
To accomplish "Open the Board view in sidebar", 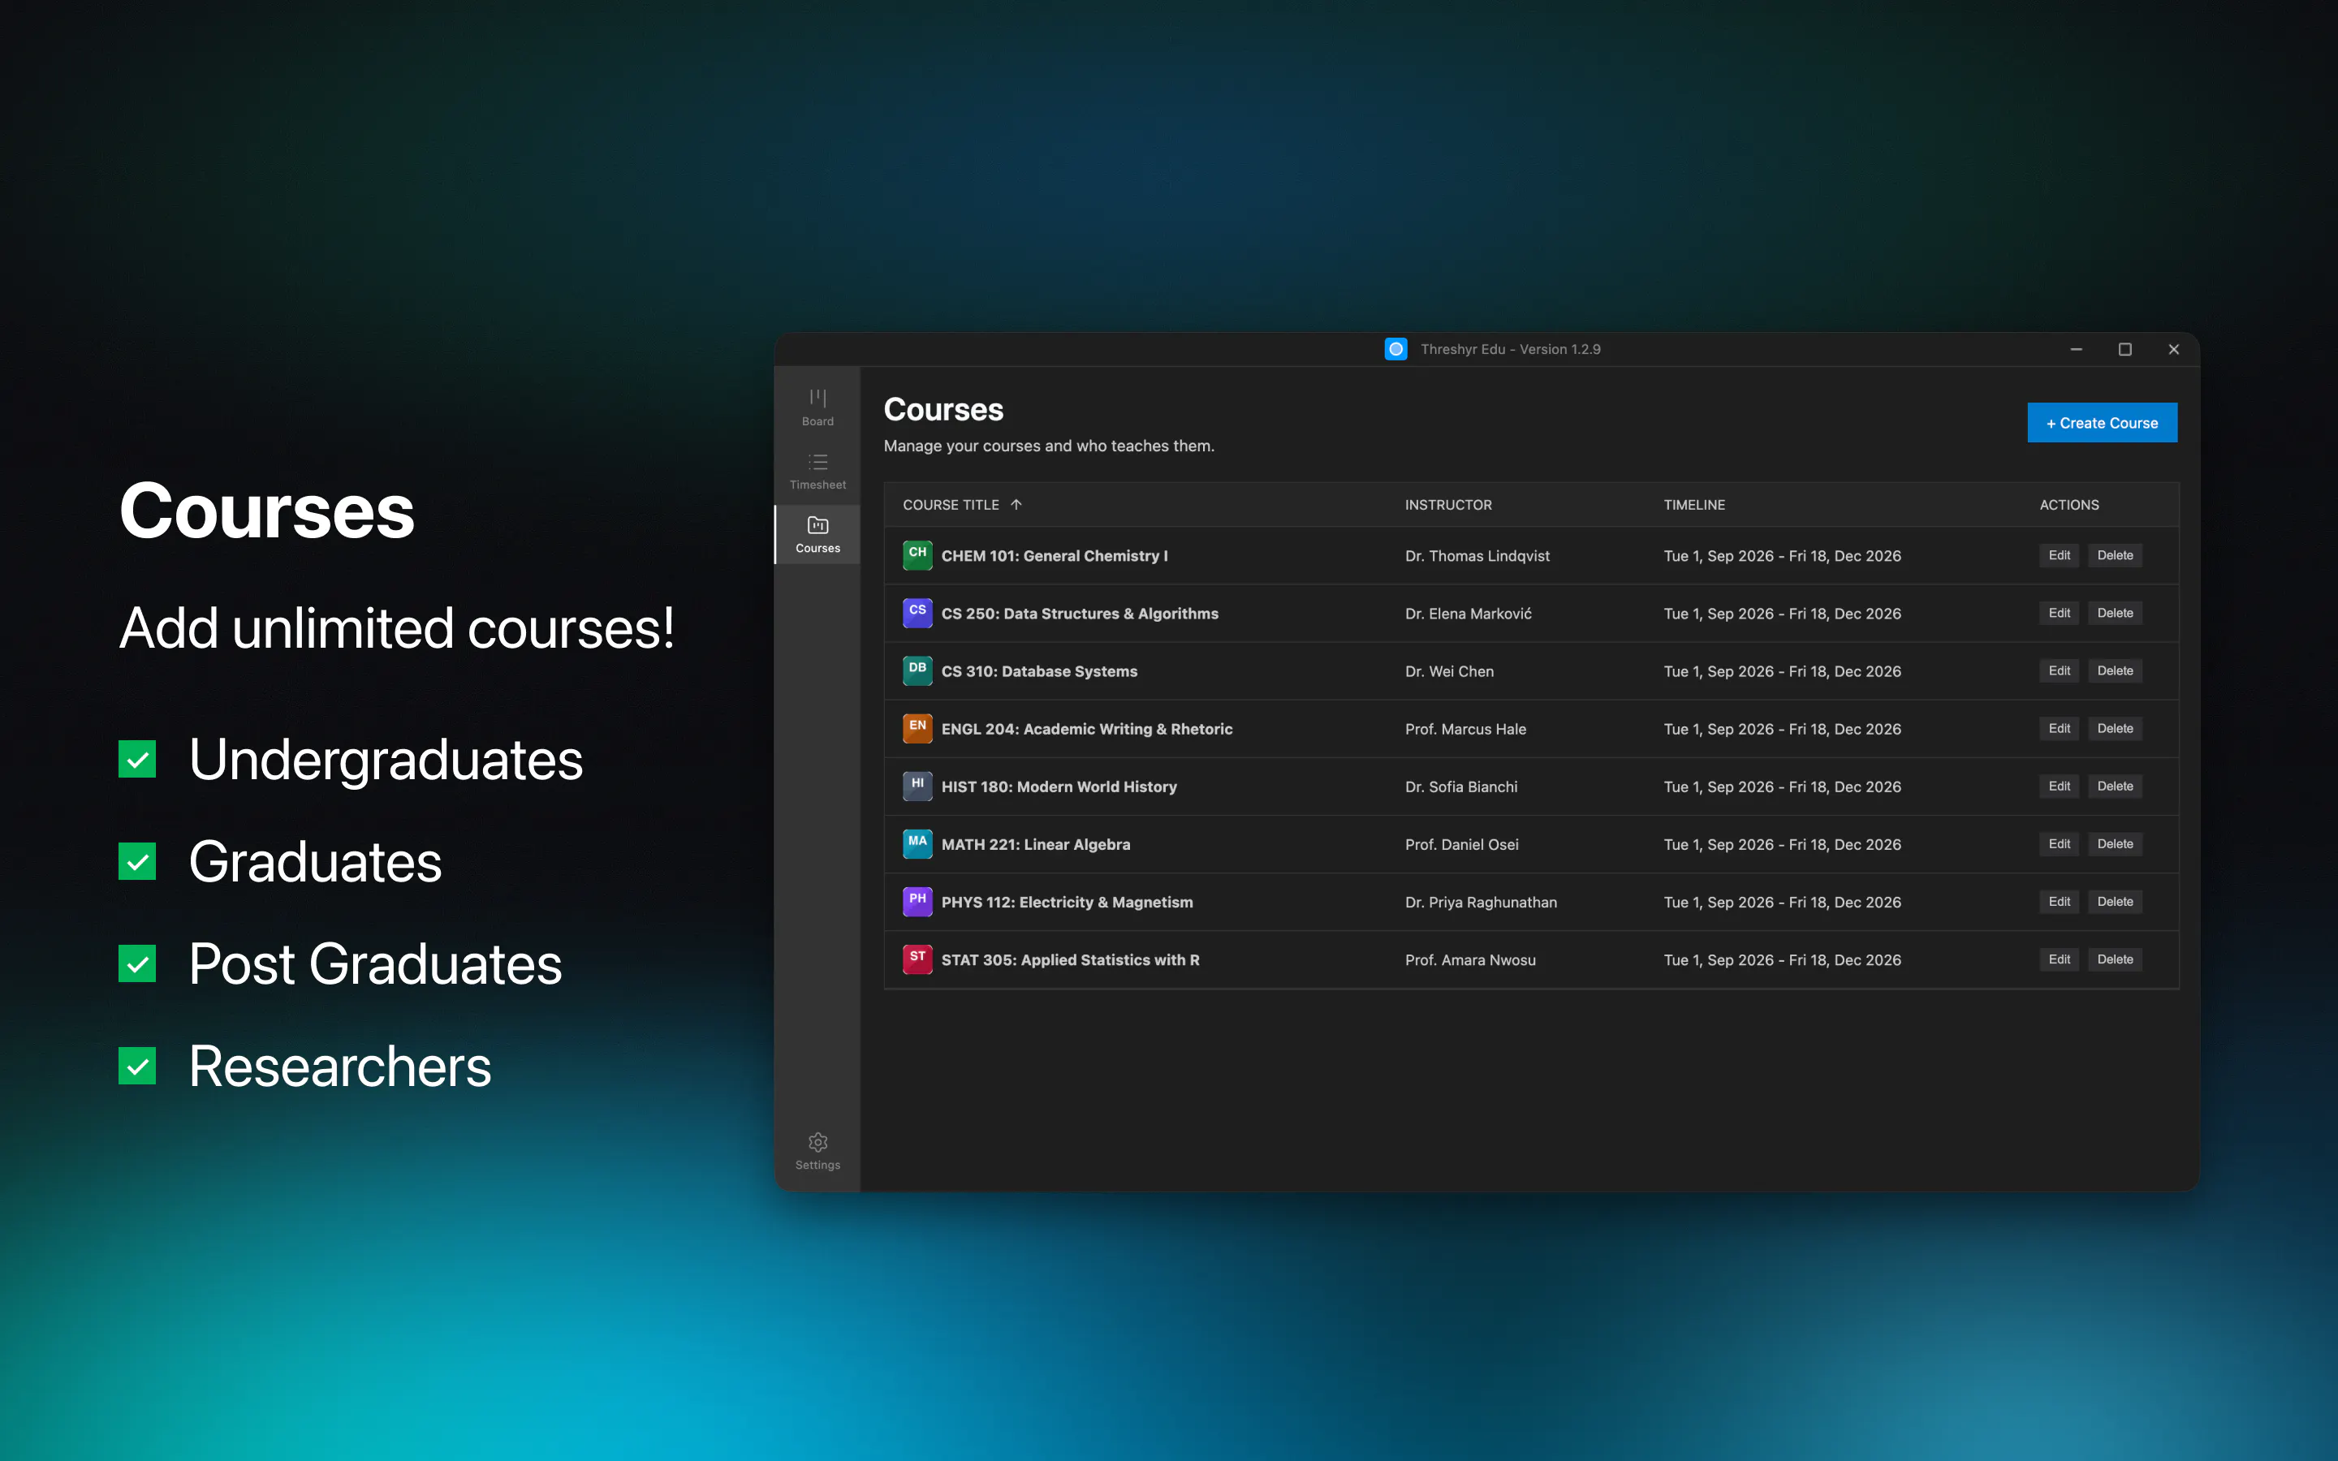I will (x=817, y=407).
